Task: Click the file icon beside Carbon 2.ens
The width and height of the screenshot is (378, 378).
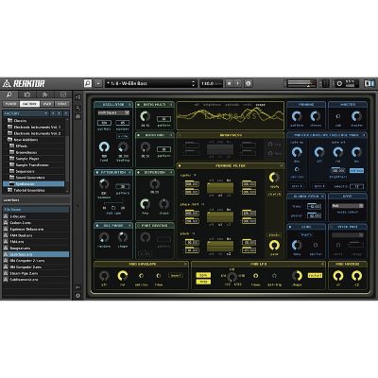Action: 6,223
